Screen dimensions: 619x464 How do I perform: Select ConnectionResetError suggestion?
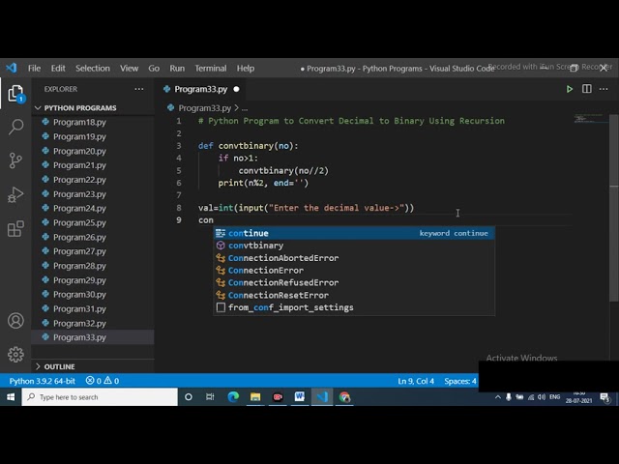coord(354,295)
